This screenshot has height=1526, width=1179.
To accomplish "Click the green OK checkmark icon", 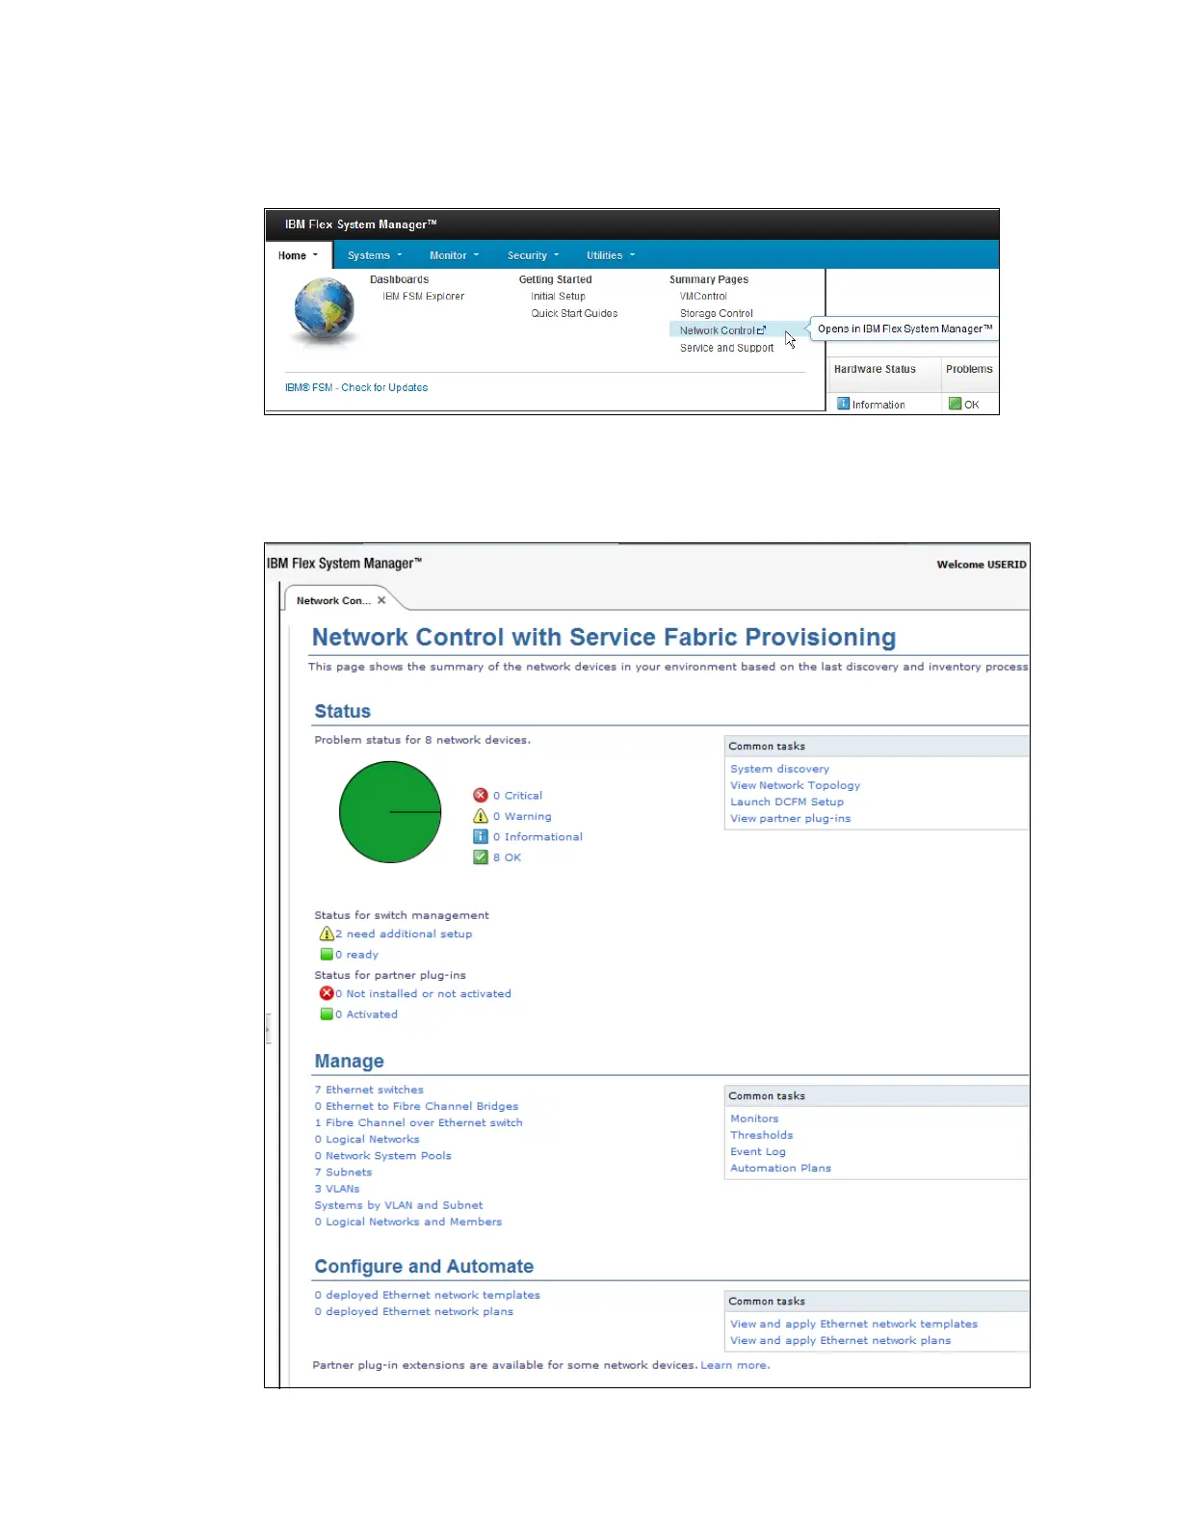I will pos(481,856).
